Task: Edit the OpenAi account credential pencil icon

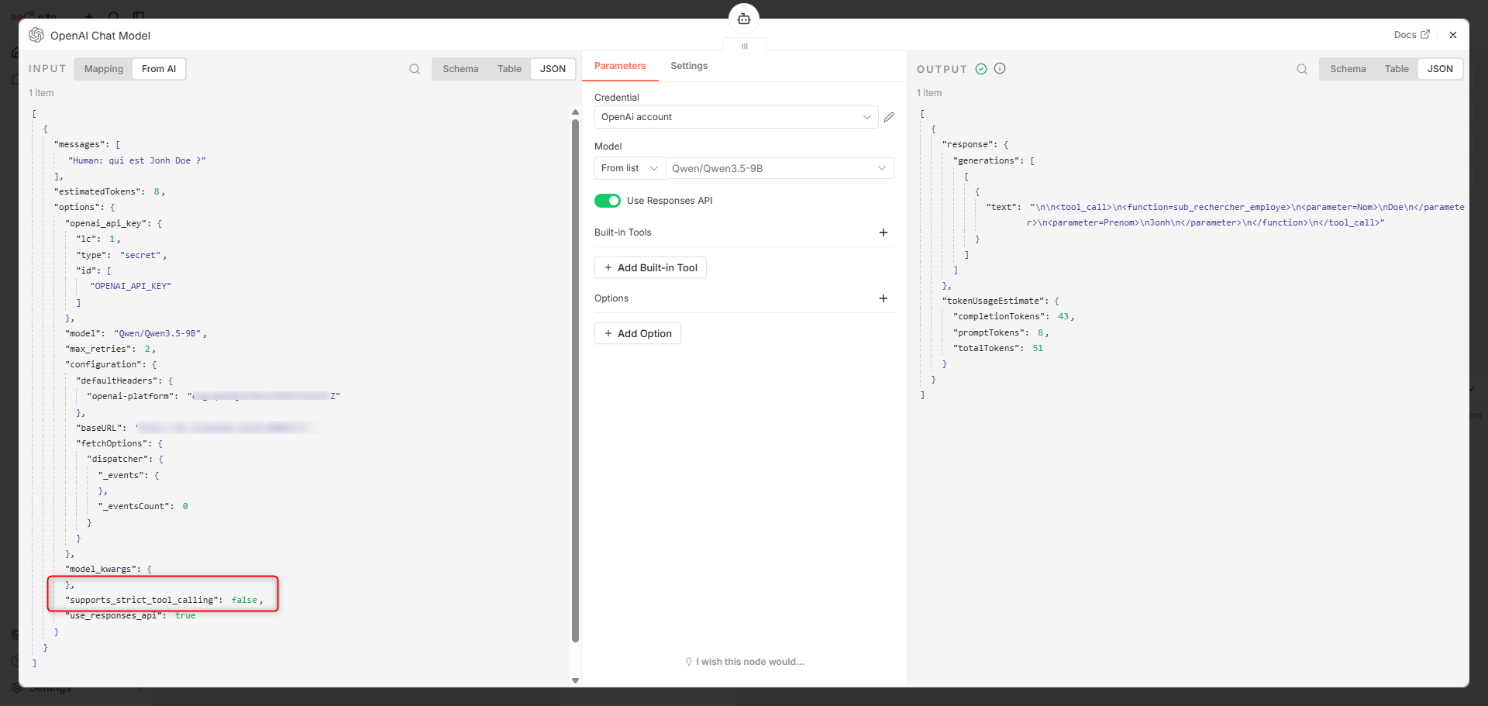Action: 889,117
